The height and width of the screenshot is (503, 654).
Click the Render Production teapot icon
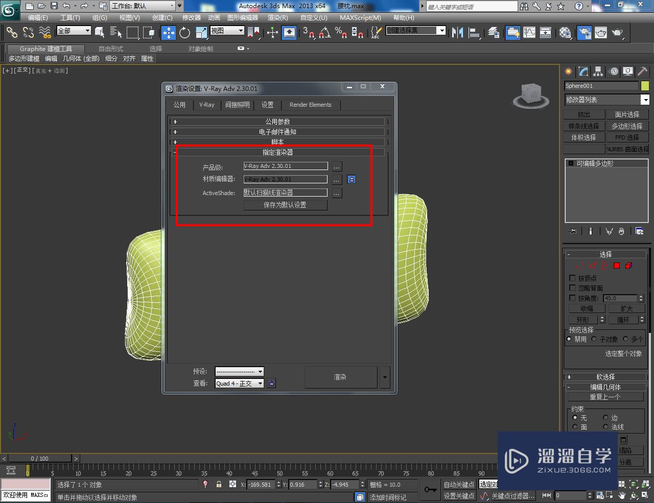618,33
